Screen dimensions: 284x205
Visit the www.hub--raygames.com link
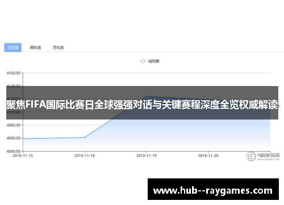click(x=213, y=189)
